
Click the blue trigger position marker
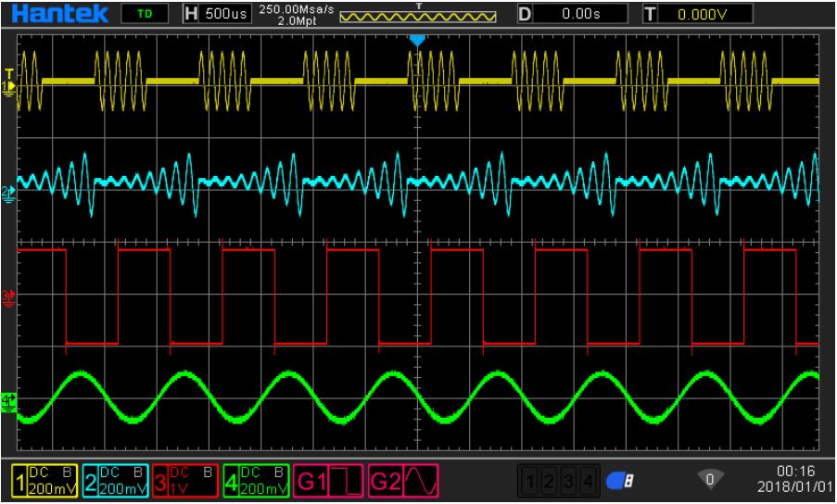coord(417,41)
